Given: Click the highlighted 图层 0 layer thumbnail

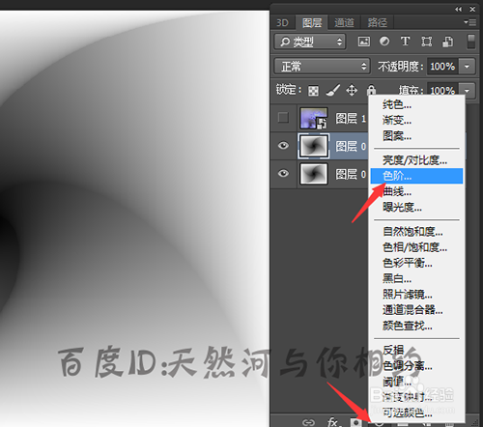Looking at the screenshot, I should tap(314, 146).
